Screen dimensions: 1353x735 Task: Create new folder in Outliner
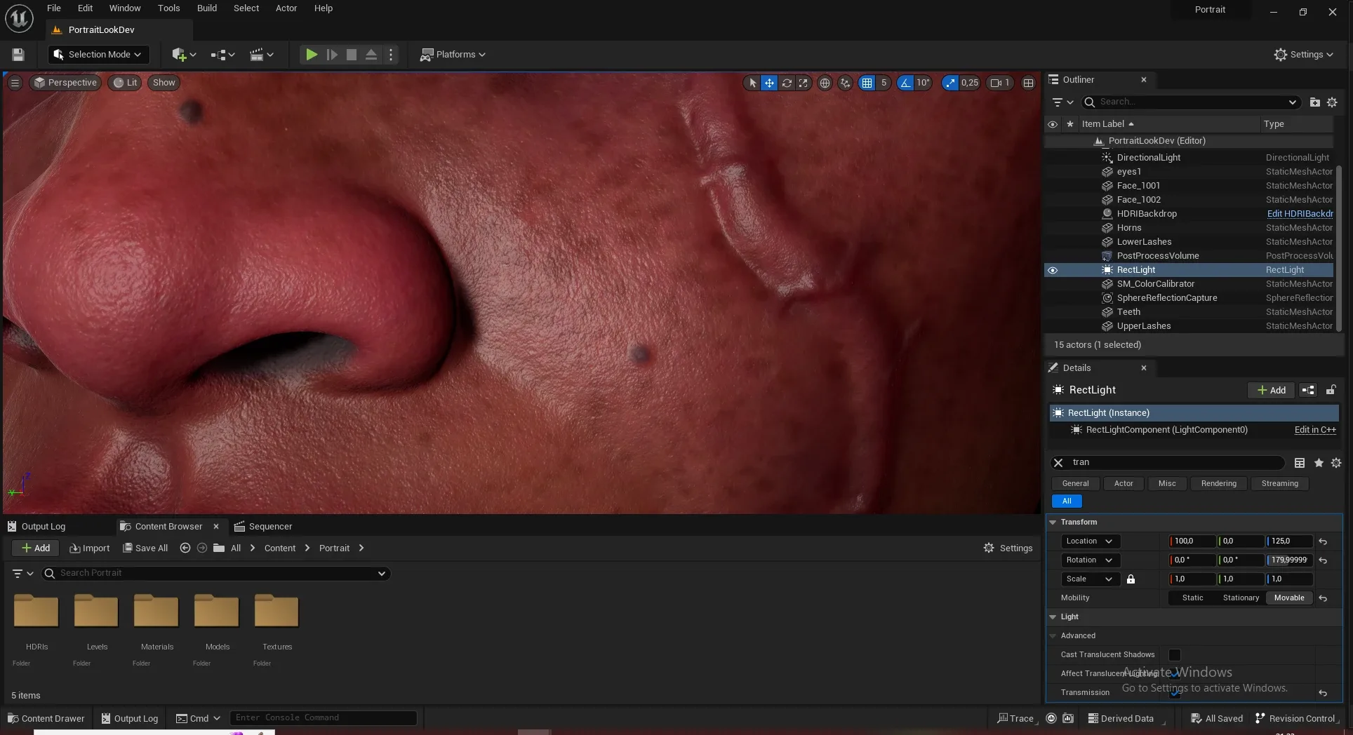pos(1314,102)
